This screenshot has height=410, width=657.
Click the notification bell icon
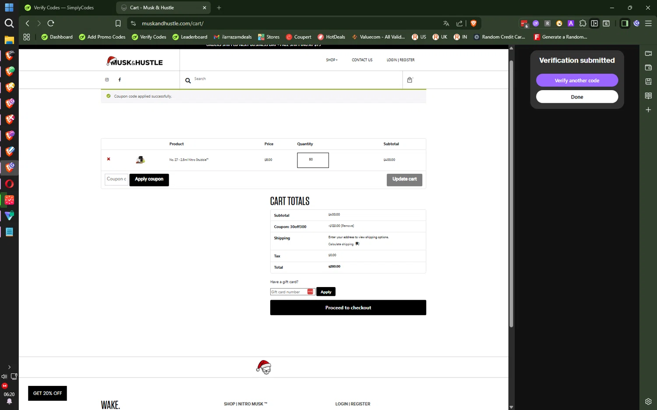pyautogui.click(x=9, y=401)
